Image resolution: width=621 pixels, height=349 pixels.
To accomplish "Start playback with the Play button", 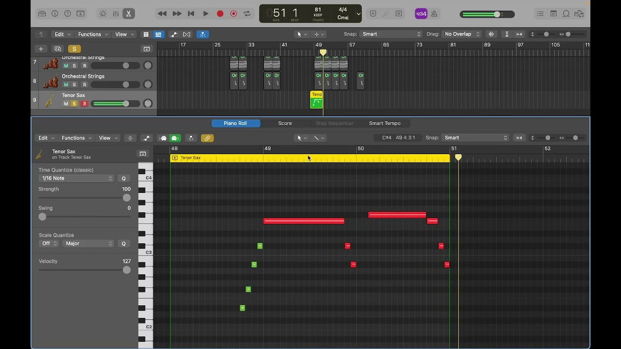I will [x=206, y=14].
